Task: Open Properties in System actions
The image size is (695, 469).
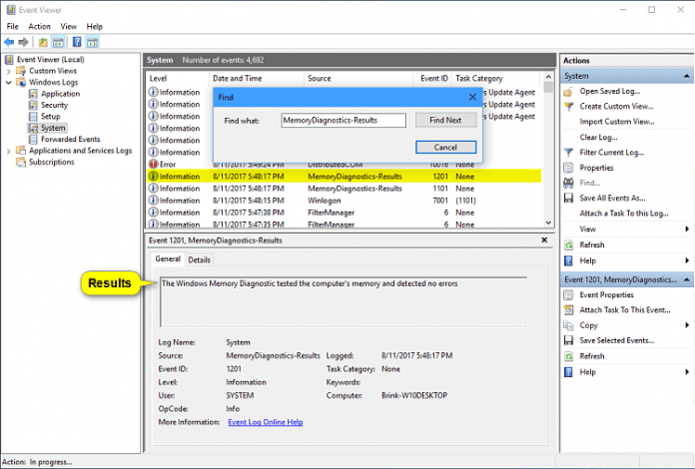Action: [596, 168]
